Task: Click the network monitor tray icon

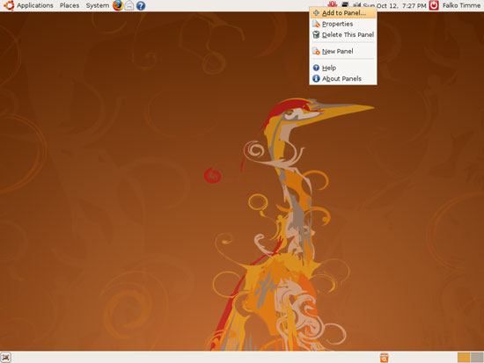Action: (x=345, y=4)
